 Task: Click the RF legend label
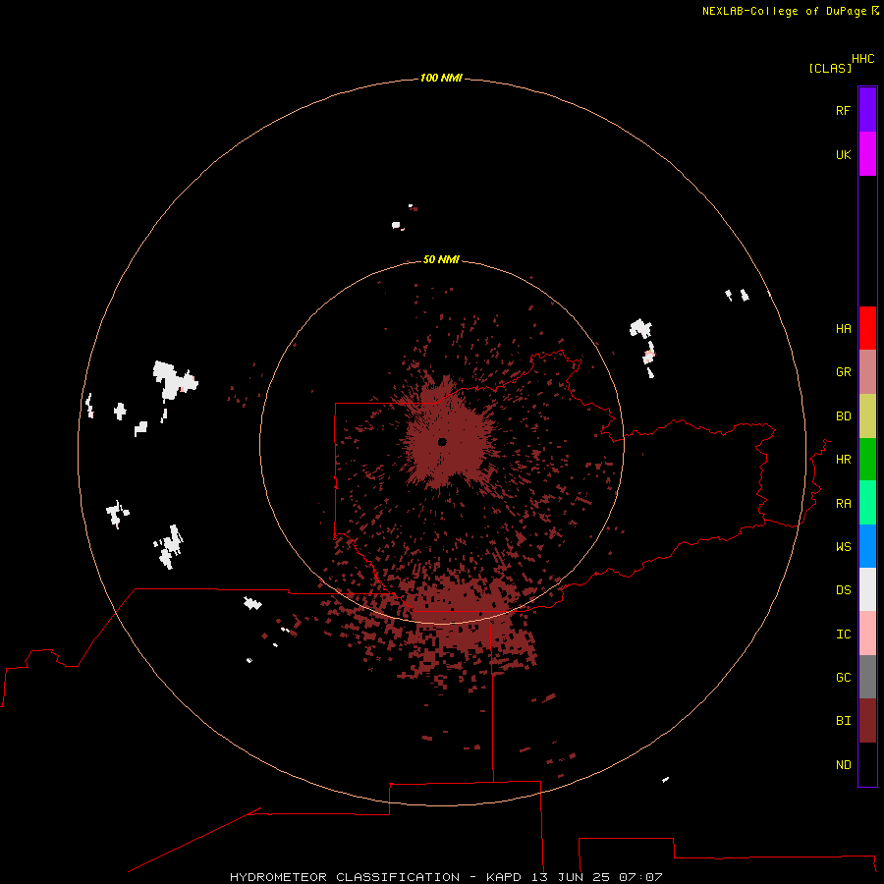(x=843, y=110)
